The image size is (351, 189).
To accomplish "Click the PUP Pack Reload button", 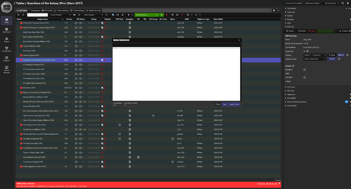I will click(302, 31).
